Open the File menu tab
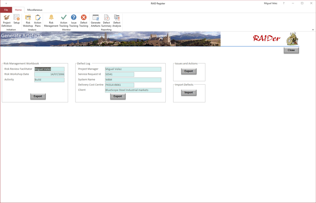 pyautogui.click(x=6, y=10)
